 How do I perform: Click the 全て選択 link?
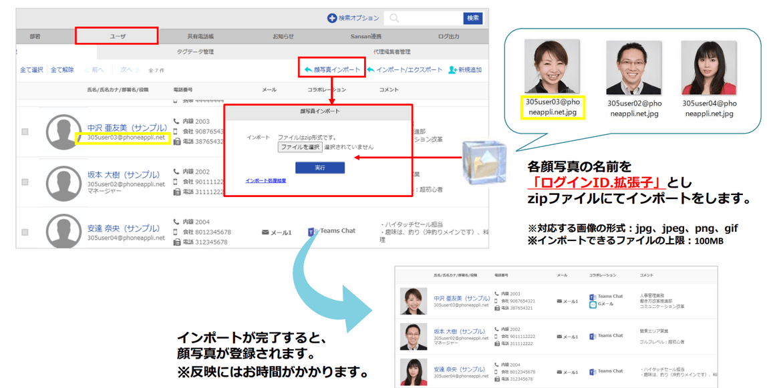[31, 70]
